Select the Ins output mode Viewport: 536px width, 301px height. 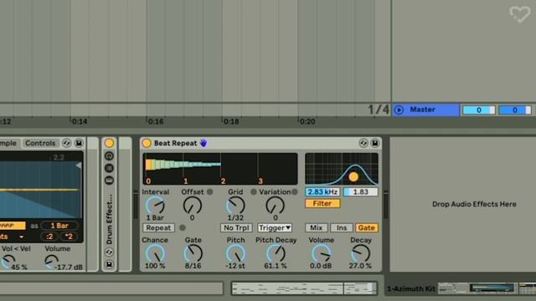tap(342, 227)
